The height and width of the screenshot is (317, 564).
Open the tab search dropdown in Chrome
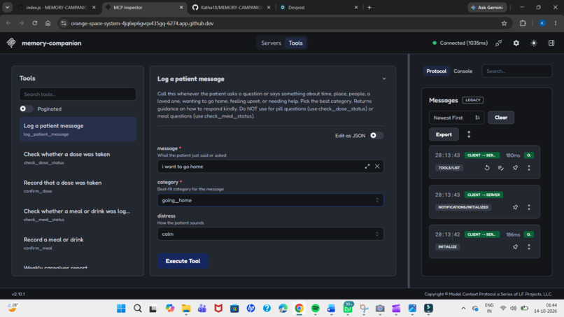[7, 7]
